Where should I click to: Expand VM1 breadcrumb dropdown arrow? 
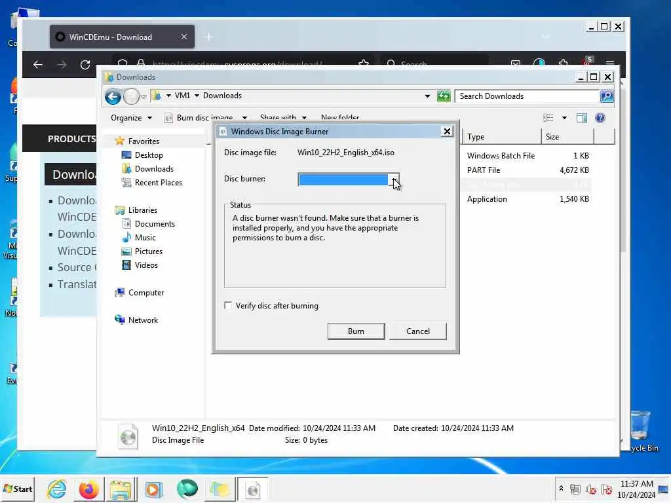197,96
